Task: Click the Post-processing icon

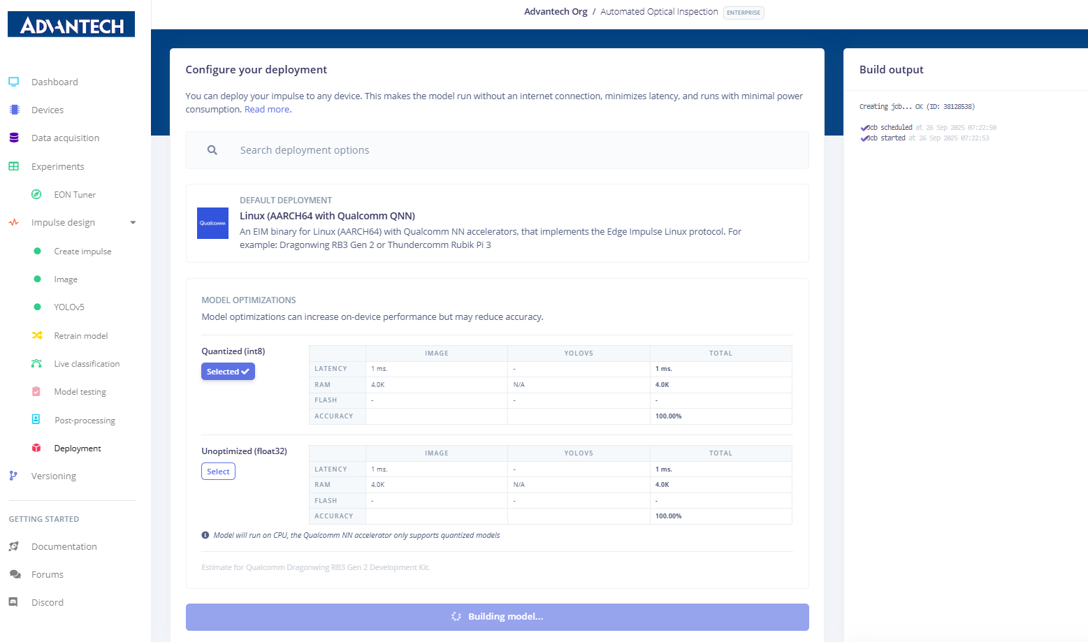Action: point(36,420)
